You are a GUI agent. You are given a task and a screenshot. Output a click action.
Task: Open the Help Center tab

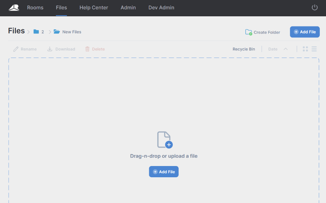click(94, 8)
